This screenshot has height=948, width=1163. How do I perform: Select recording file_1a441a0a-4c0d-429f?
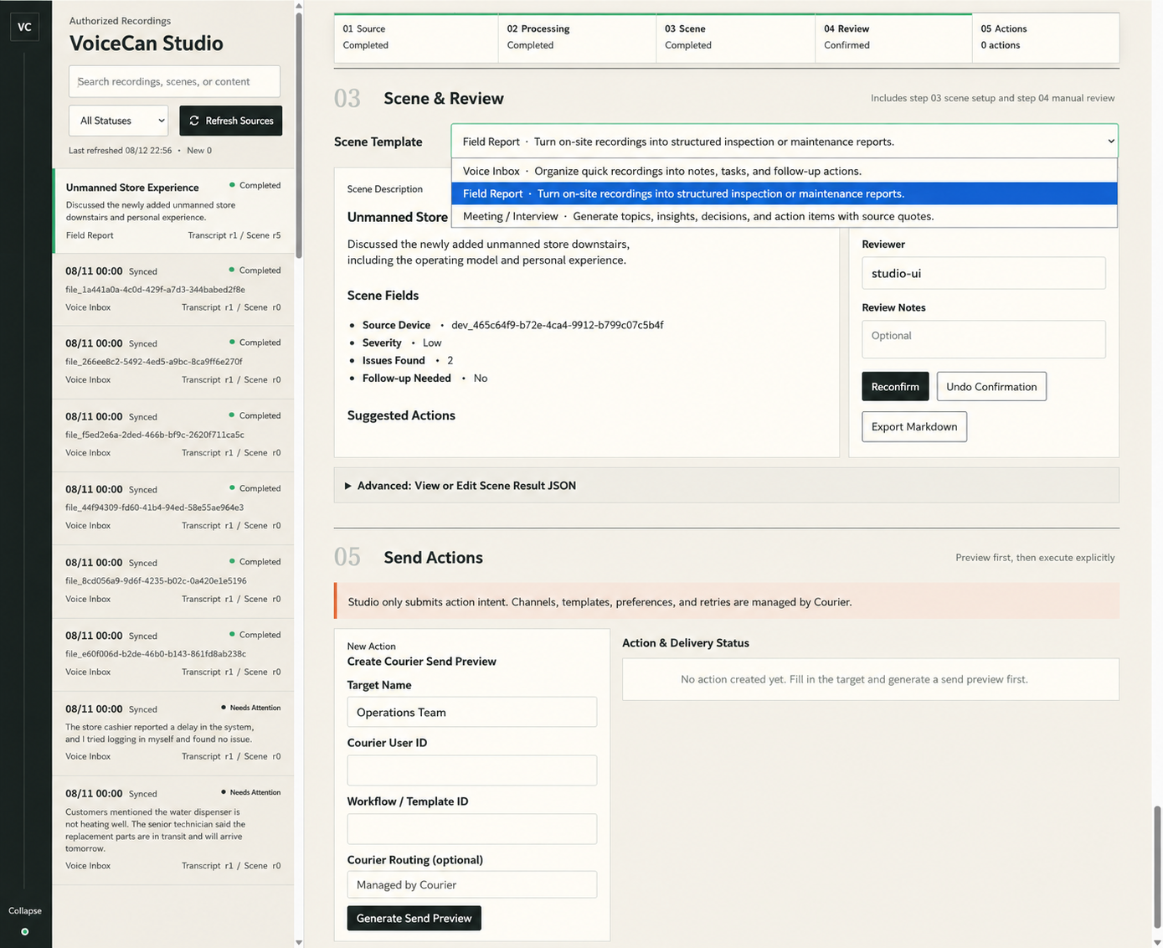tap(173, 289)
